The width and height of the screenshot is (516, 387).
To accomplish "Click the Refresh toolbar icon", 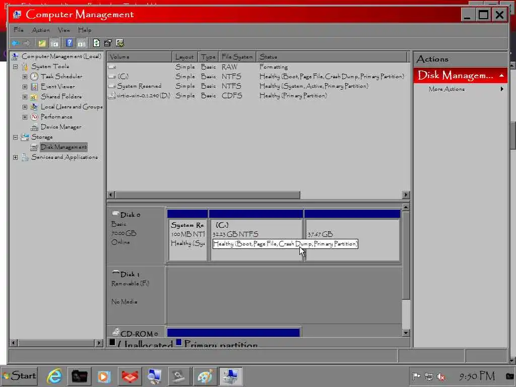I will pyautogui.click(x=96, y=43).
